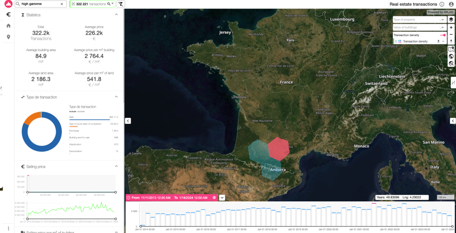The image size is (456, 233).
Task: Reset map north with compass icon
Action: 451,41
